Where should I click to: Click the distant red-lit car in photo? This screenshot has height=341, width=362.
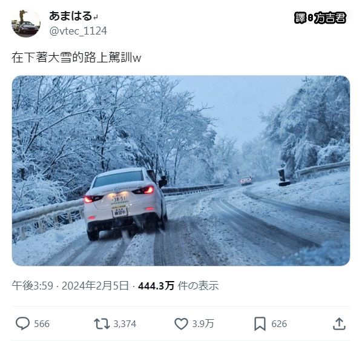pyautogui.click(x=246, y=180)
